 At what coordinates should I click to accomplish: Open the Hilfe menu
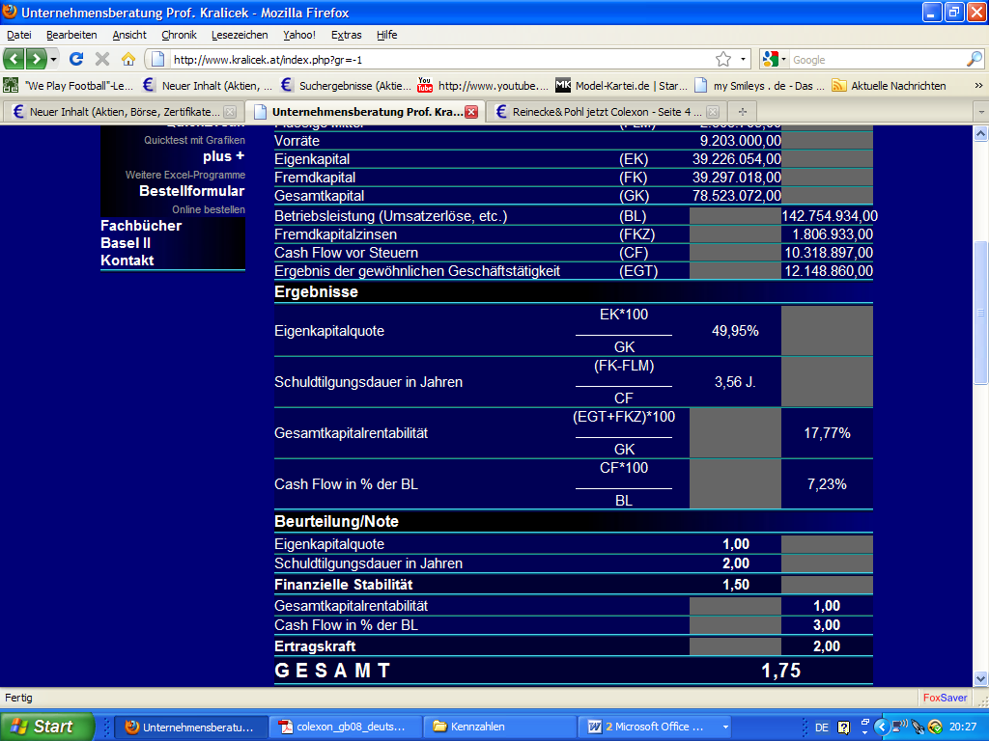(x=386, y=35)
